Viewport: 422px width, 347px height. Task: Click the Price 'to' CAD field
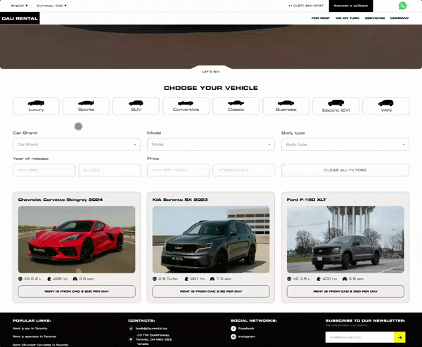pyautogui.click(x=244, y=170)
